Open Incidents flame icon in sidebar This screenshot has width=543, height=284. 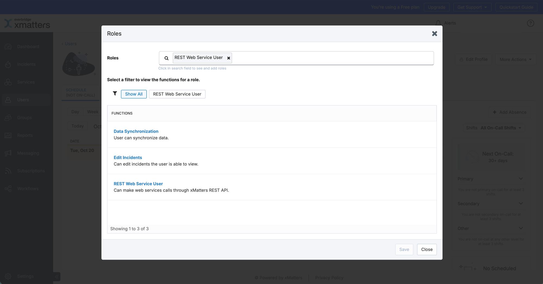8,64
